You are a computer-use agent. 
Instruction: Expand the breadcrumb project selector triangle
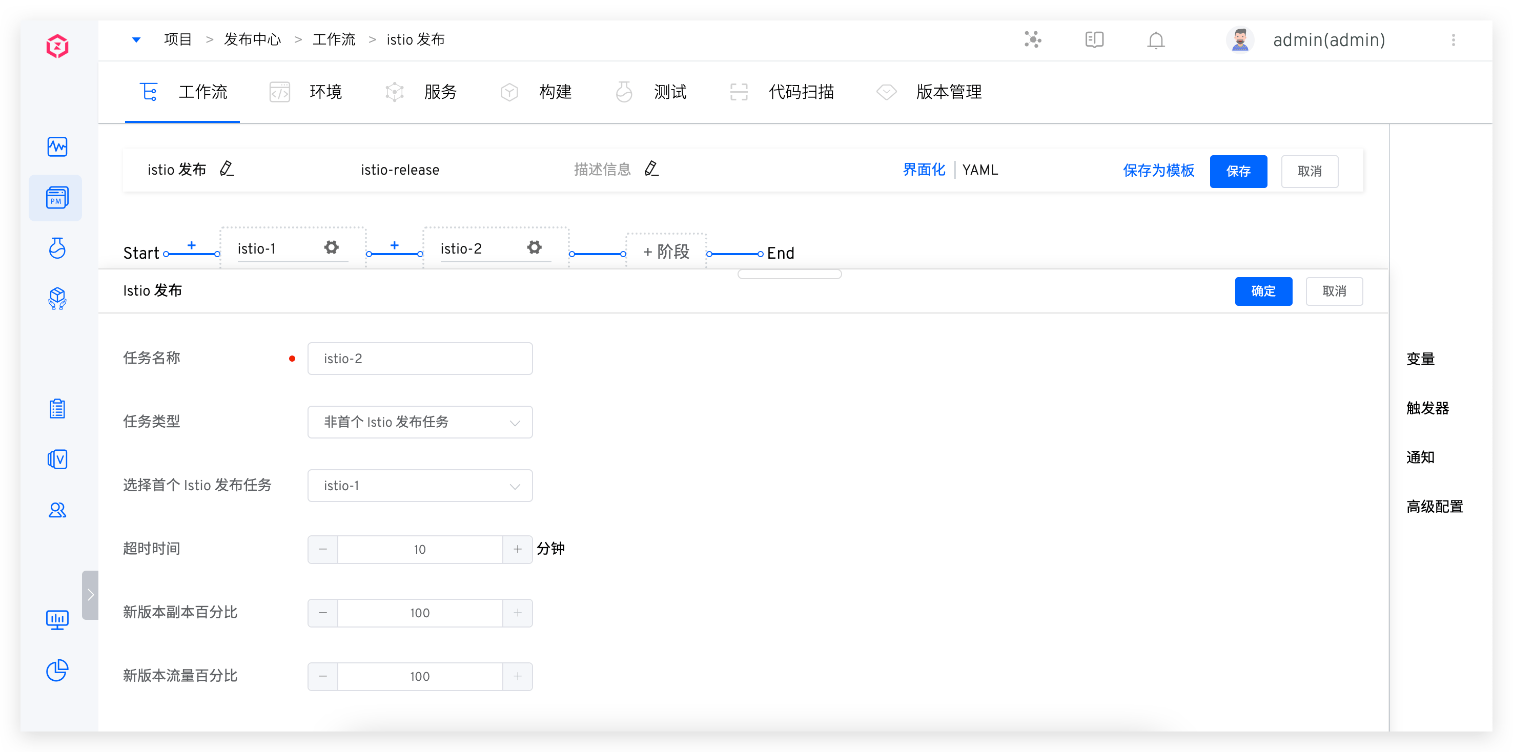coord(136,39)
